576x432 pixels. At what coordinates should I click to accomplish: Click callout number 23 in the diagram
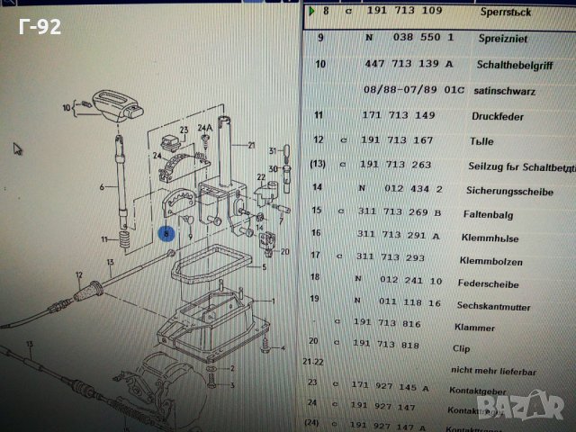pos(183,130)
